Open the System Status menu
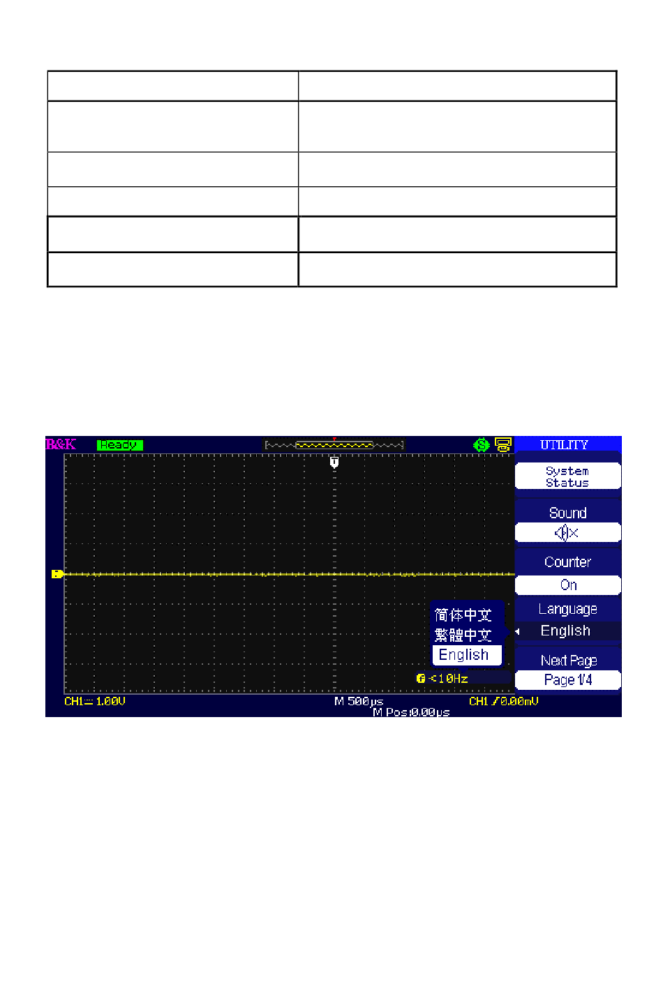This screenshot has height=994, width=663. tap(567, 476)
